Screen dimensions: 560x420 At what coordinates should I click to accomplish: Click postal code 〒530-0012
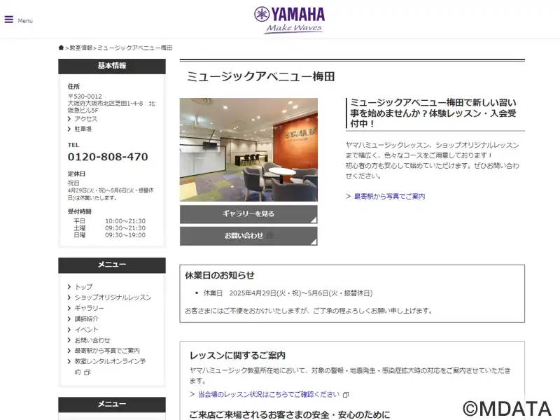click(x=85, y=97)
